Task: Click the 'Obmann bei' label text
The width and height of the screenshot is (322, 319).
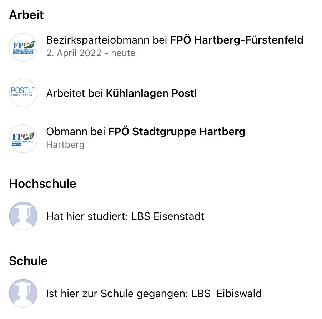Action: tap(76, 132)
